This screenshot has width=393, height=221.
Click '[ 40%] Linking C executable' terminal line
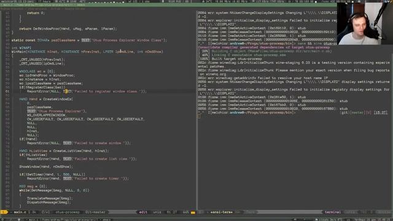point(243,55)
